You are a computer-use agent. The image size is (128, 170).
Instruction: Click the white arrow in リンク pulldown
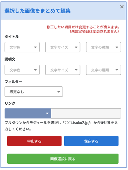click(x=47, y=114)
